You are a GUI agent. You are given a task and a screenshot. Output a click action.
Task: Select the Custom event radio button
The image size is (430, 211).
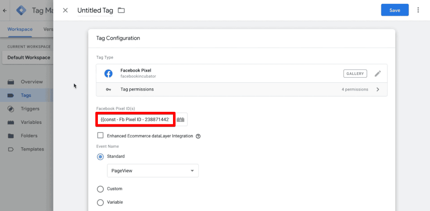pyautogui.click(x=100, y=189)
